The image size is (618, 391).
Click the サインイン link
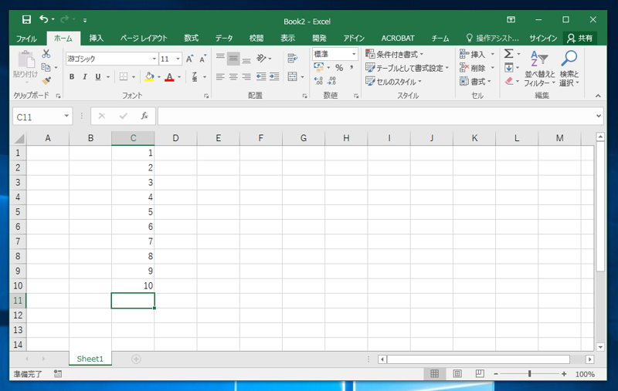coord(543,38)
